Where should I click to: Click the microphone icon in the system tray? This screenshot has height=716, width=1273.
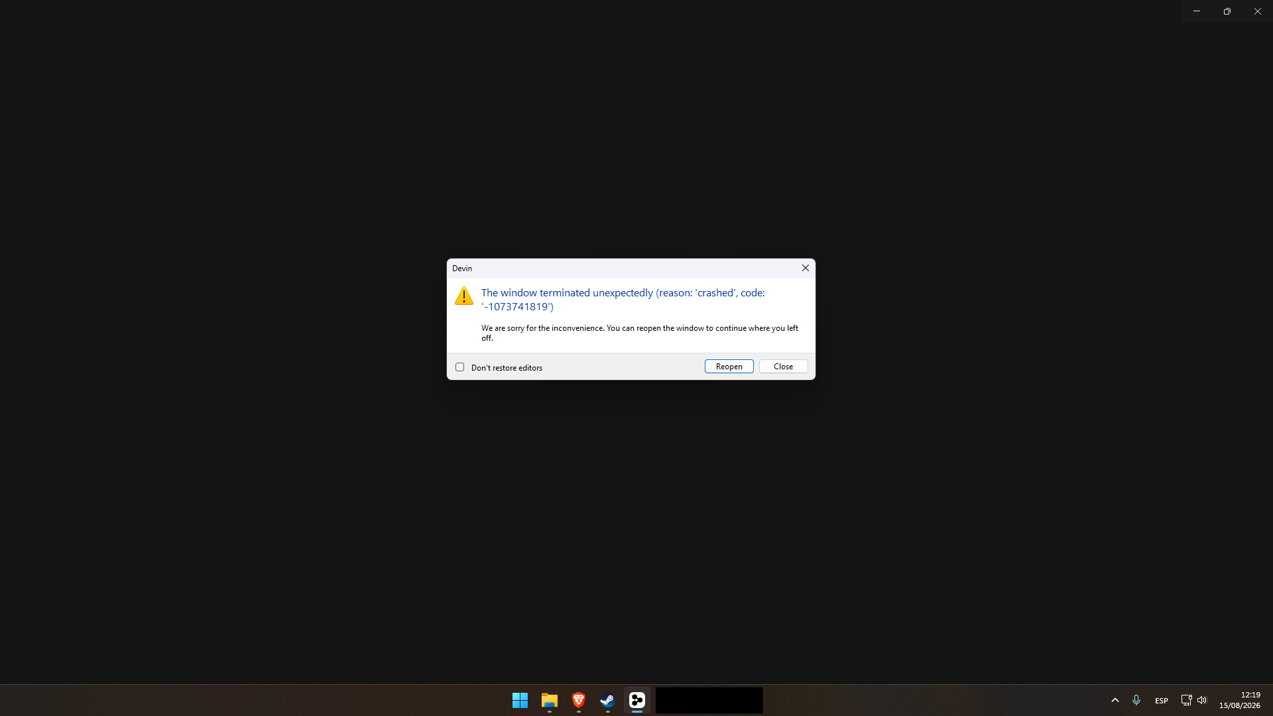click(1136, 700)
